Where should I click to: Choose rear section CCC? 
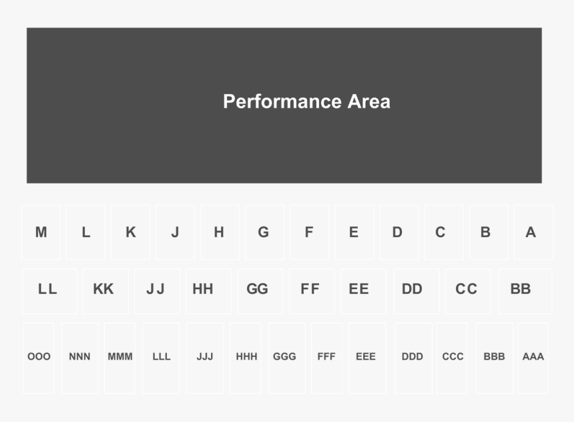tap(453, 357)
